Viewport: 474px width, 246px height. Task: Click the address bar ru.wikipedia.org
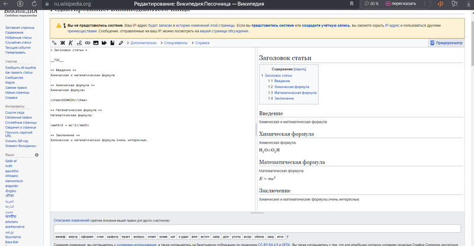[72, 4]
